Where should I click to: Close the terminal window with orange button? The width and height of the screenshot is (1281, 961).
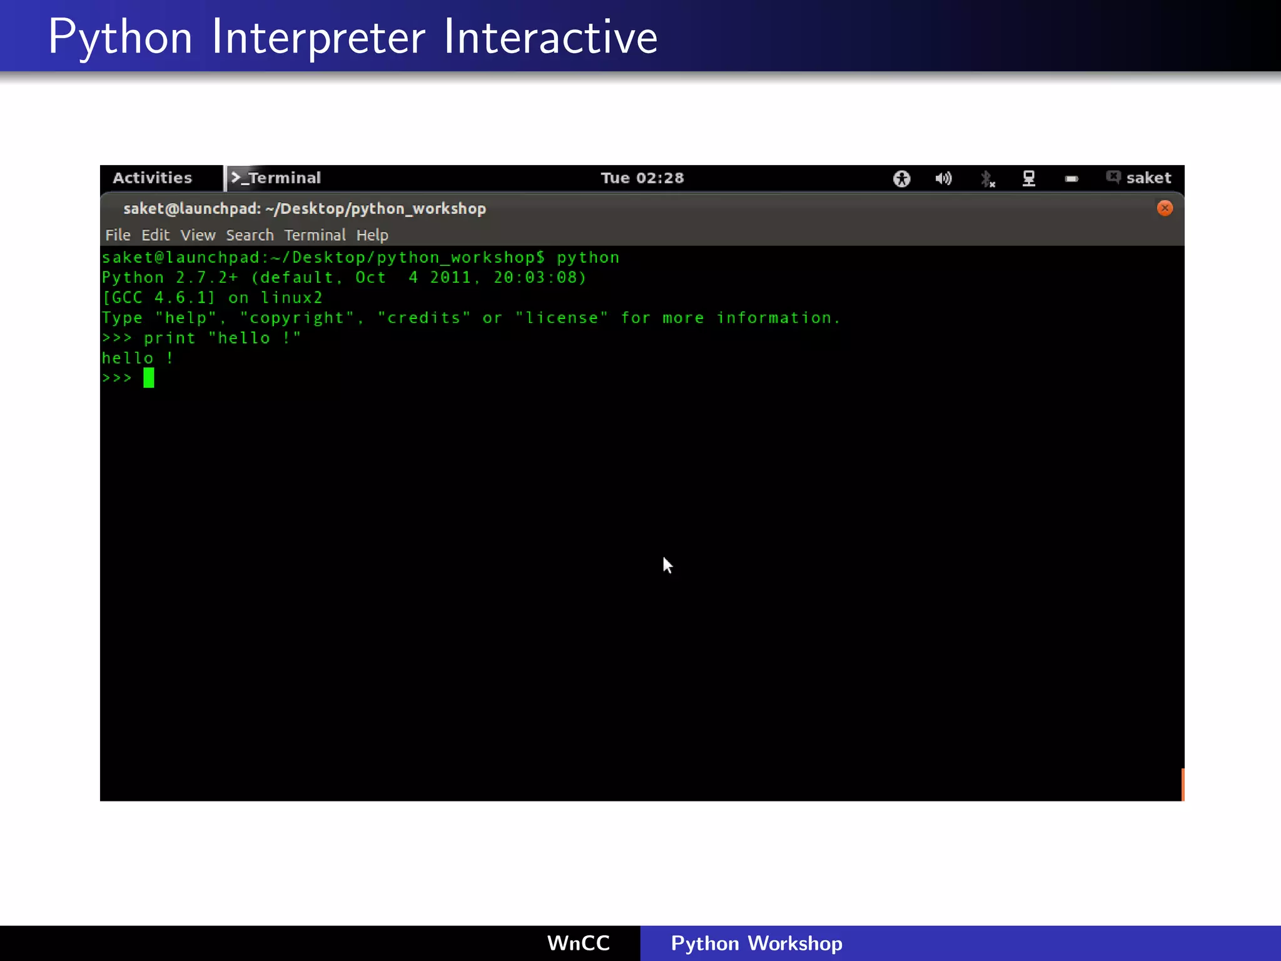1165,208
